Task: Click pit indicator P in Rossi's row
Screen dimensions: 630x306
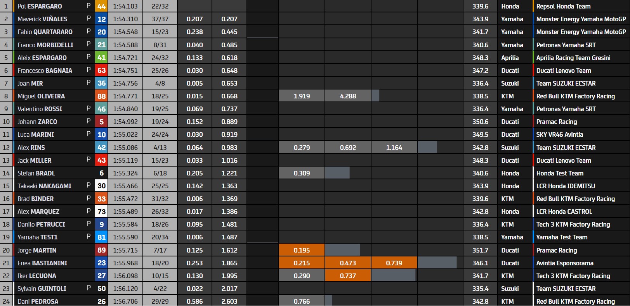Action: click(x=89, y=108)
